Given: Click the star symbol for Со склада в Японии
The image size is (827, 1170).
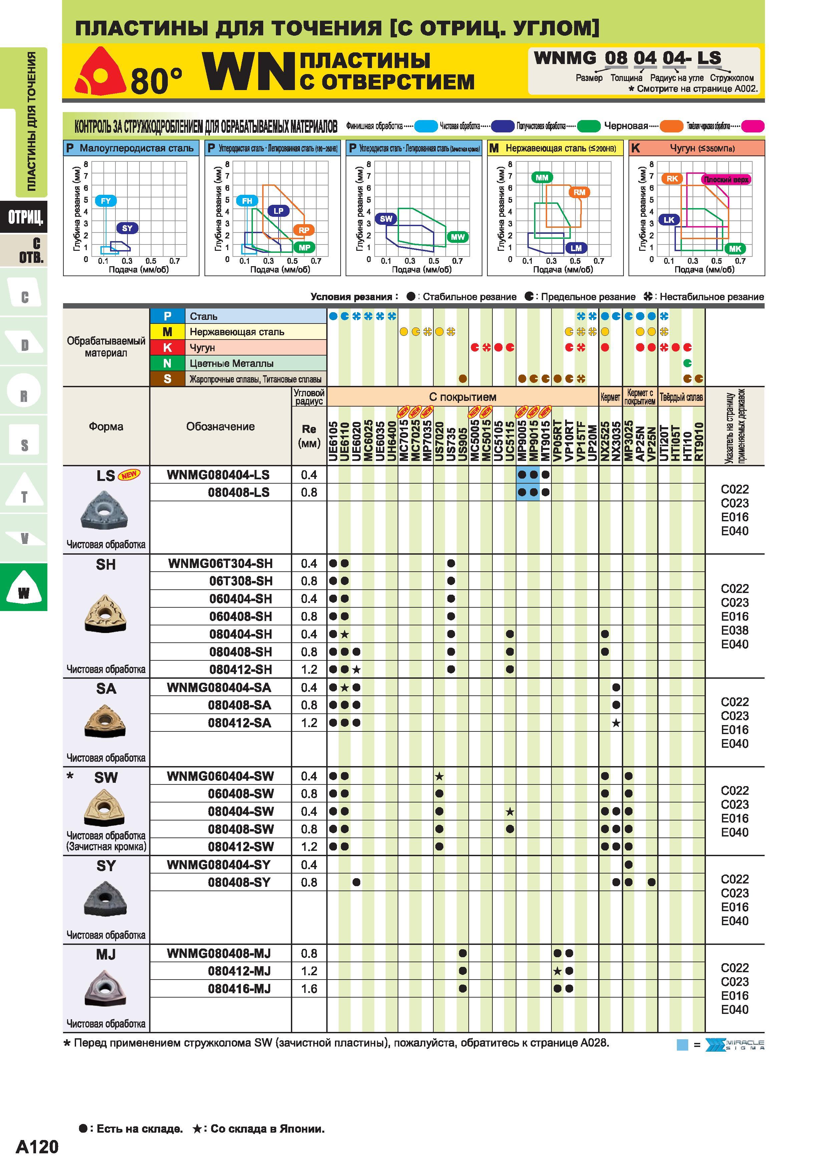Looking at the screenshot, I should (197, 1129).
